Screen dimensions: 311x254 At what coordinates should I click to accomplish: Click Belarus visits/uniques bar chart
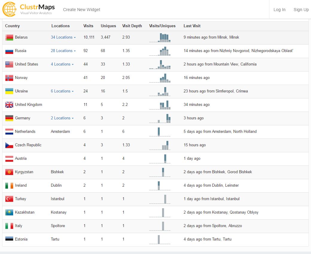click(160, 38)
